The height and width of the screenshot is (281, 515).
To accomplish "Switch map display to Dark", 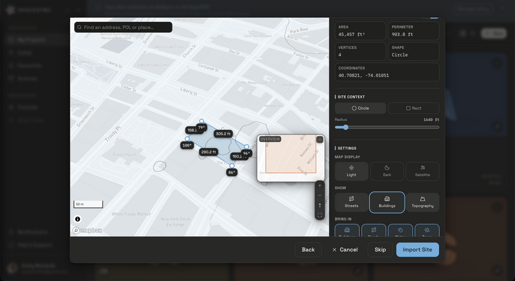I will click(x=387, y=171).
